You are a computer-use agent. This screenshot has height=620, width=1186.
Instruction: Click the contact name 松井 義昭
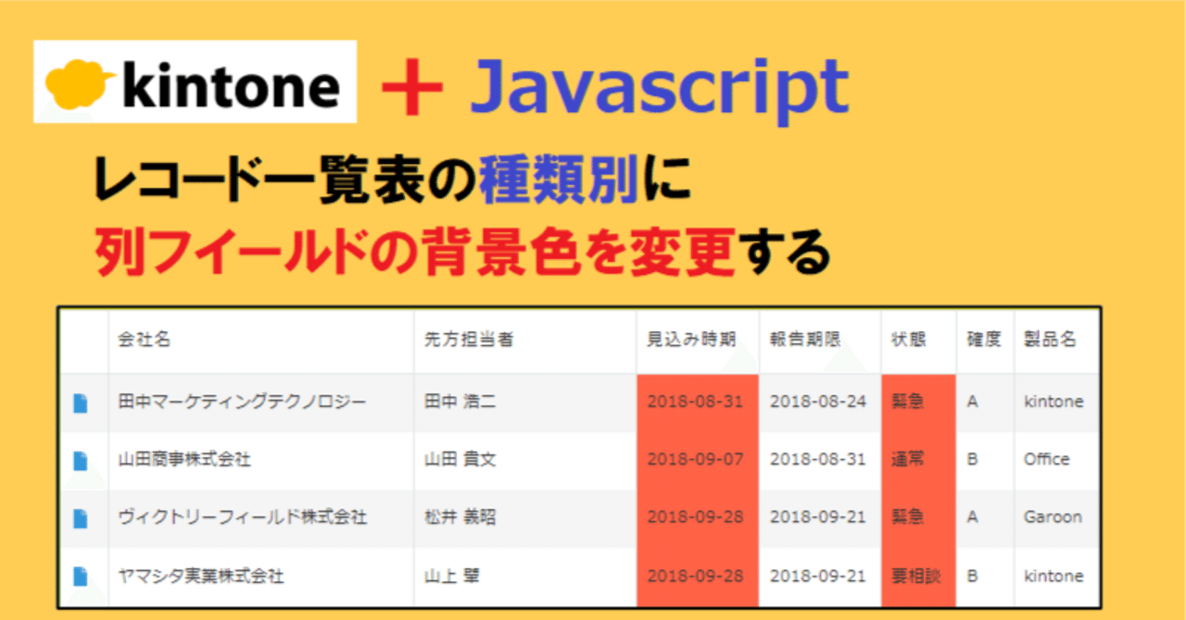(x=461, y=517)
